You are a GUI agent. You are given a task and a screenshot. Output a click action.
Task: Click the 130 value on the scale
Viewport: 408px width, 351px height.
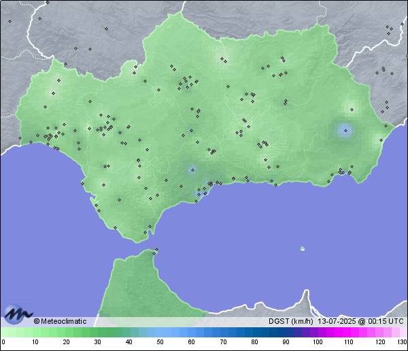pyautogui.click(x=403, y=342)
